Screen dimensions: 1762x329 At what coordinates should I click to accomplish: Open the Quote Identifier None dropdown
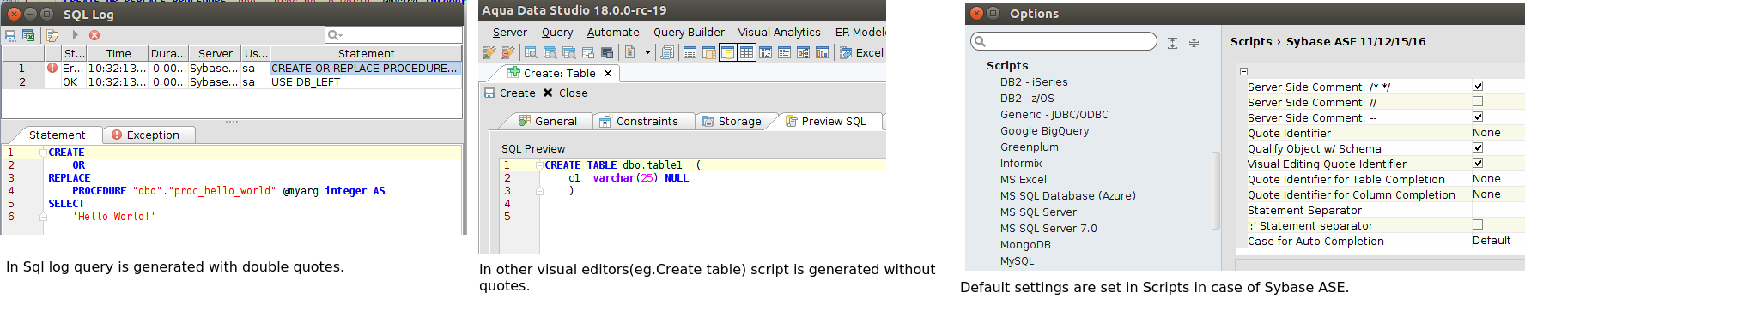pos(1498,133)
